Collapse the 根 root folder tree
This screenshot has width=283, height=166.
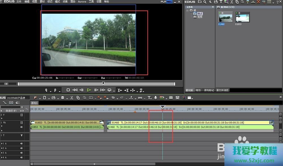[187, 10]
